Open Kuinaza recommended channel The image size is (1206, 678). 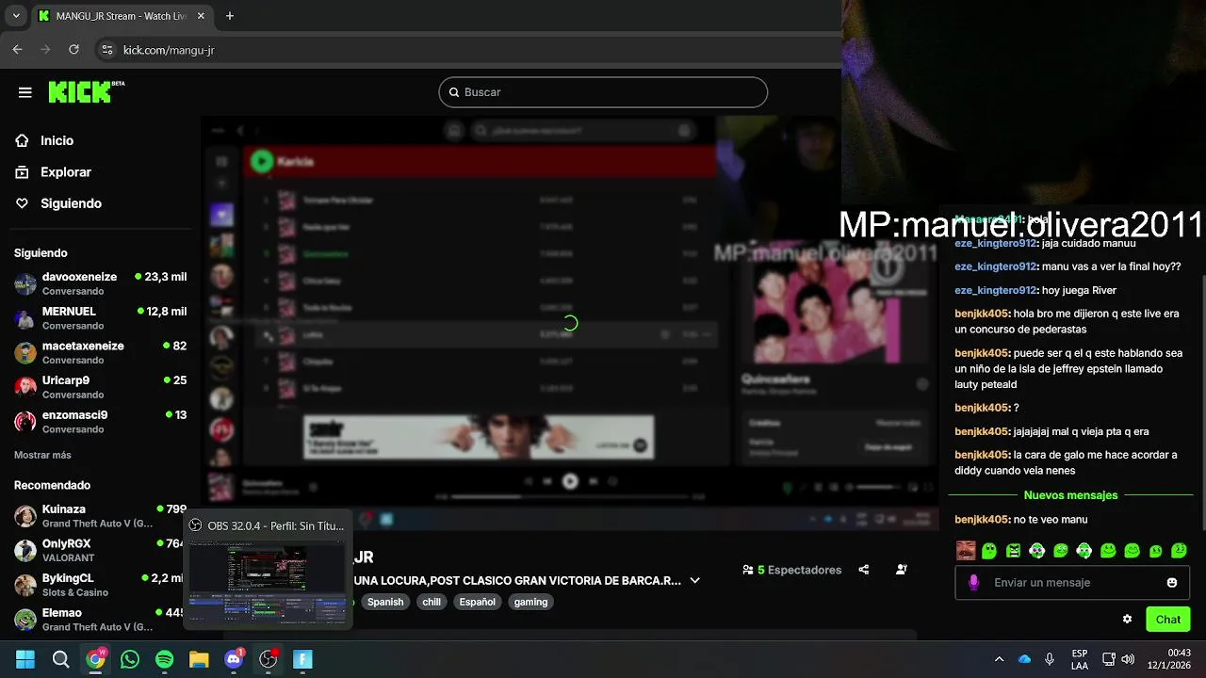[x=100, y=515]
